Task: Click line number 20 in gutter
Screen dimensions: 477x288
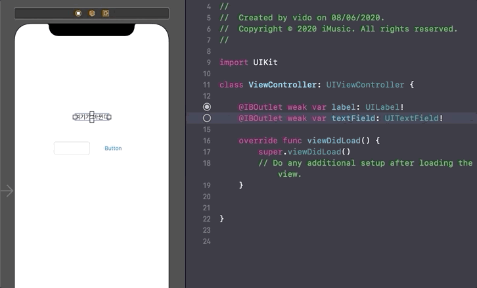Action: (207, 197)
